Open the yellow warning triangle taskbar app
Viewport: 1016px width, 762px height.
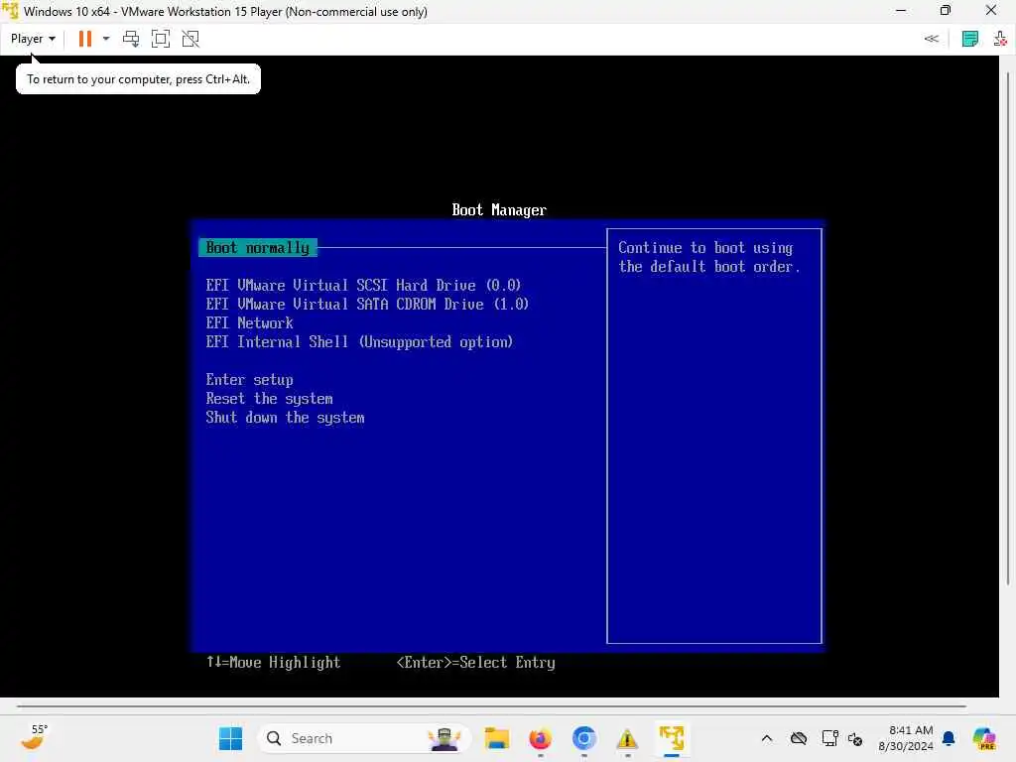627,738
